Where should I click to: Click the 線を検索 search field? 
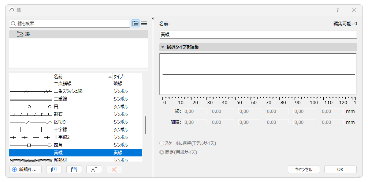tap(70, 24)
